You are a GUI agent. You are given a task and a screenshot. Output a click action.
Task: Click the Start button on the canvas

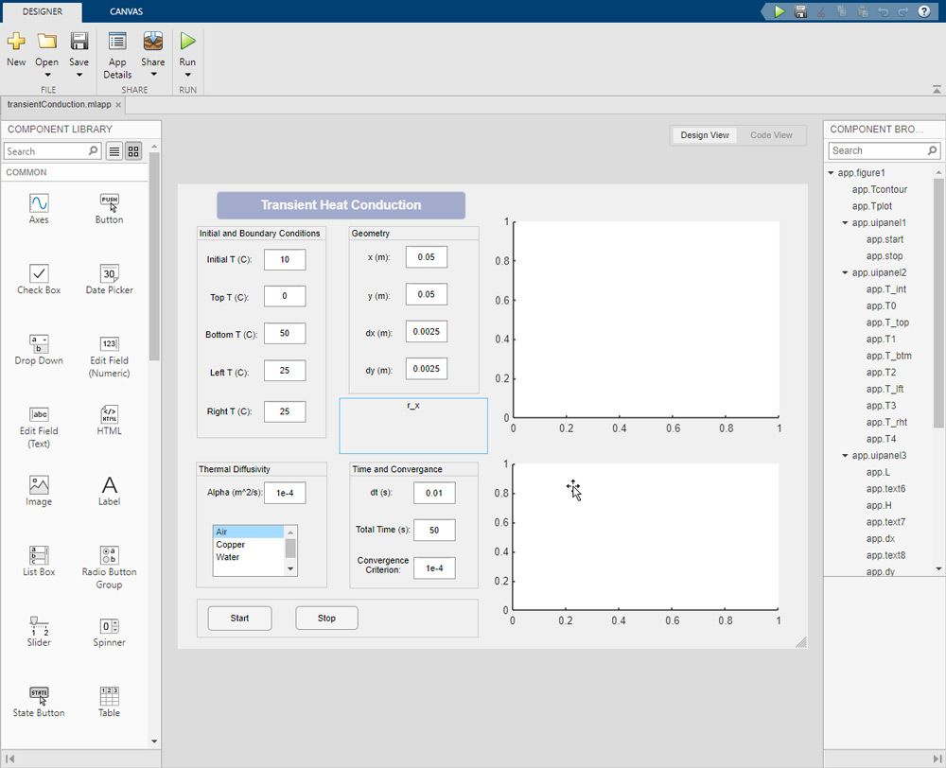coord(239,618)
